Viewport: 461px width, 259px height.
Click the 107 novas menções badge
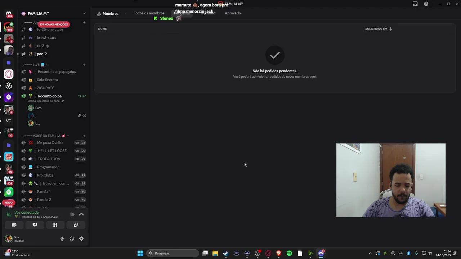(54, 24)
